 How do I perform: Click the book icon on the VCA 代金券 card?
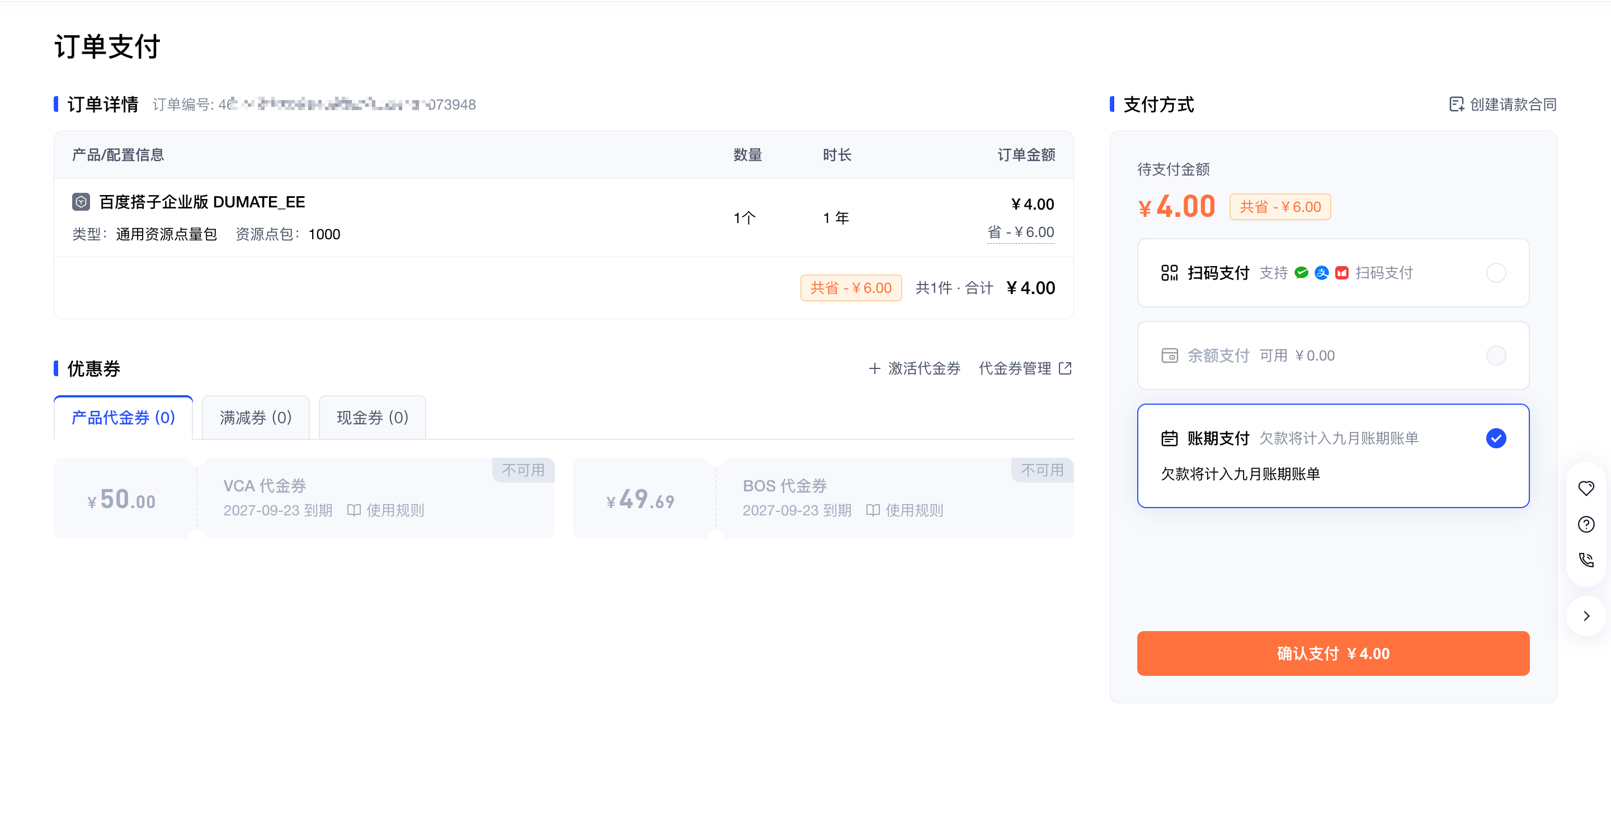pyautogui.click(x=354, y=510)
